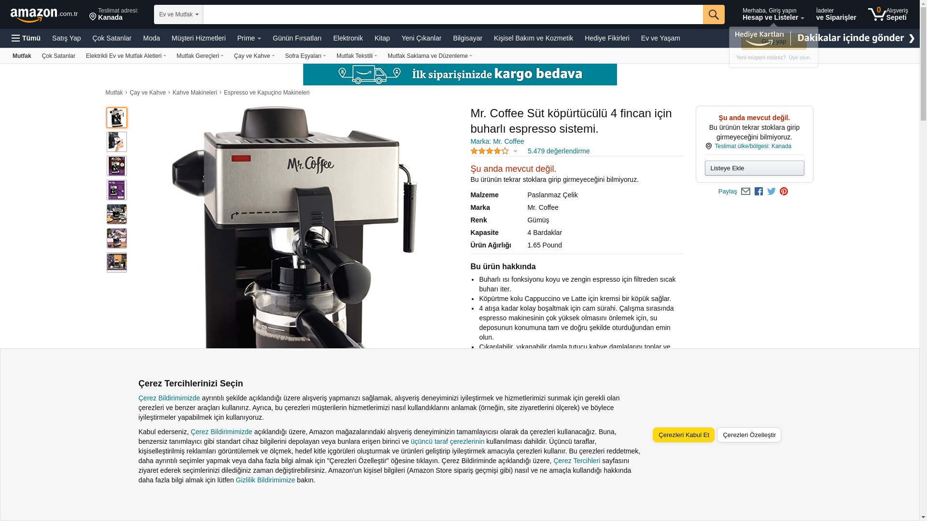
Task: Go to Amazon.com.tr home logo
Action: click(43, 14)
